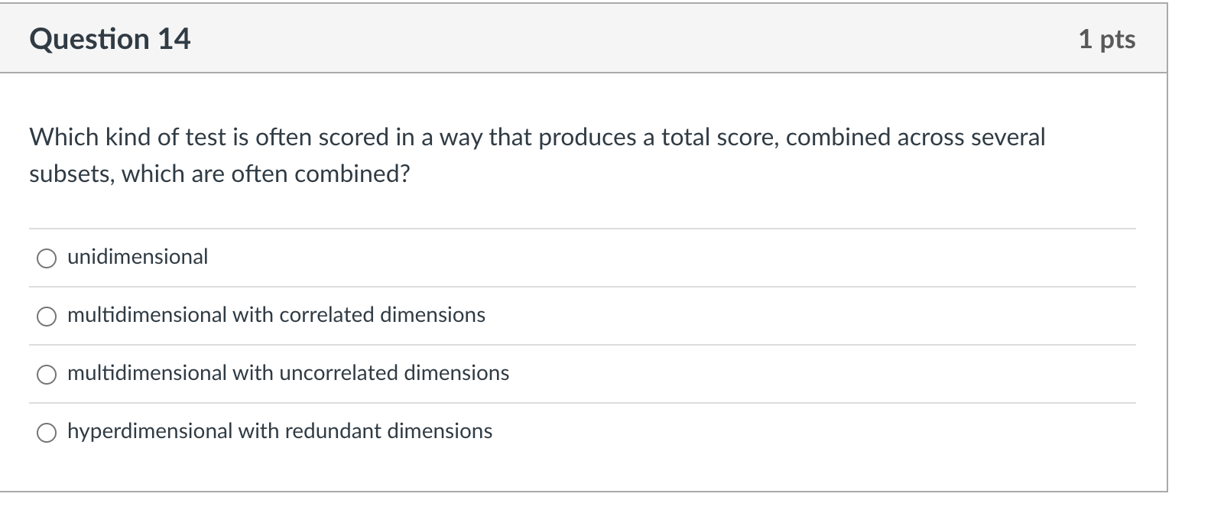Click 'combined across several' in the question
1211x523 pixels.
[915, 138]
